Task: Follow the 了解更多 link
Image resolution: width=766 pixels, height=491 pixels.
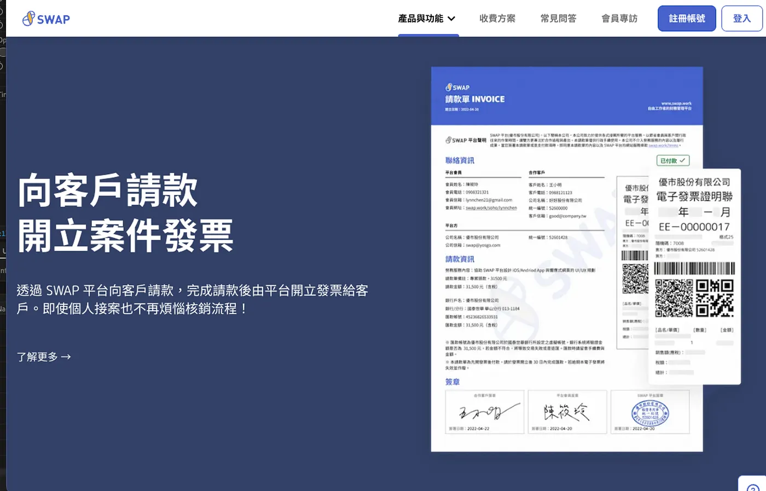Action: click(x=44, y=357)
